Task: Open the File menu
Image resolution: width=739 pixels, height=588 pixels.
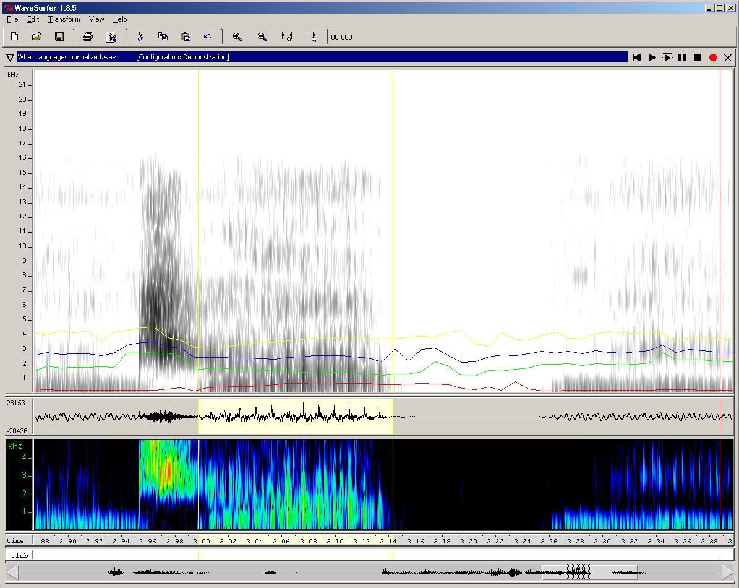Action: (x=12, y=19)
